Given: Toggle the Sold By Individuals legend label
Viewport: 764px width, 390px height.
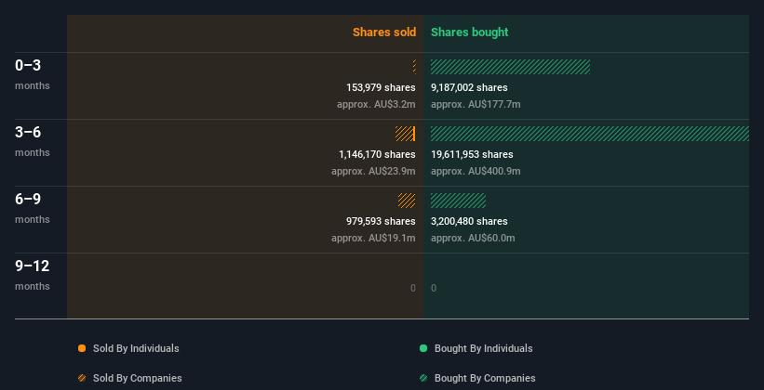Looking at the screenshot, I should 136,348.
